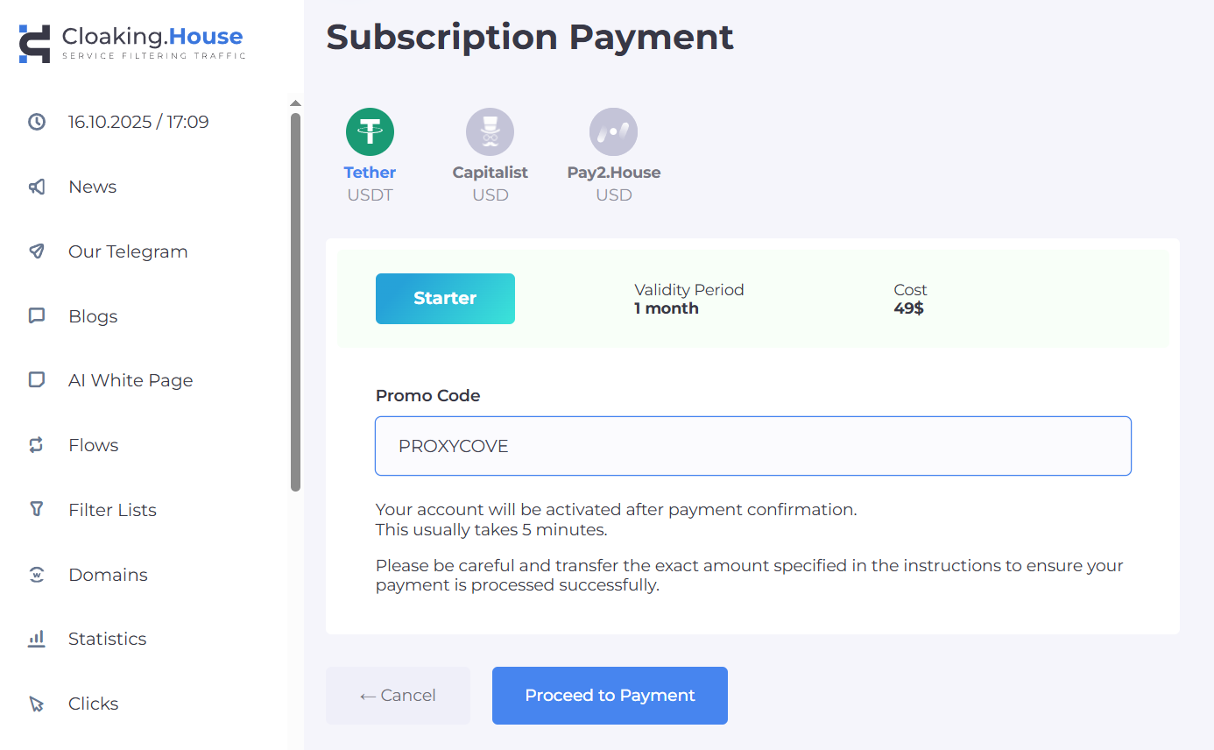This screenshot has height=750, width=1214.
Task: Click the Cloaking.House logo icon
Action: coord(35,43)
